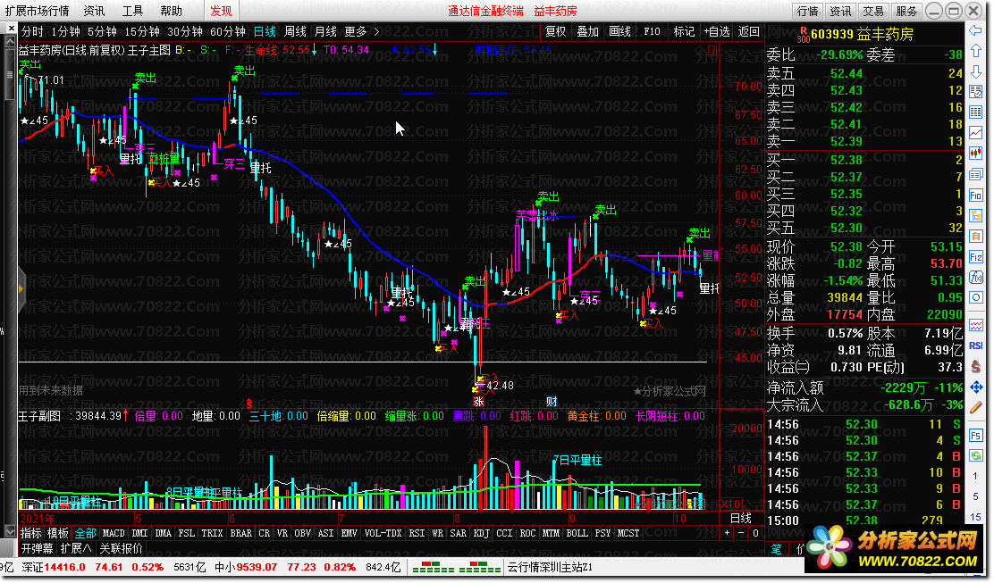Click the F12 sidebar icon
The width and height of the screenshot is (994, 583).
click(975, 257)
